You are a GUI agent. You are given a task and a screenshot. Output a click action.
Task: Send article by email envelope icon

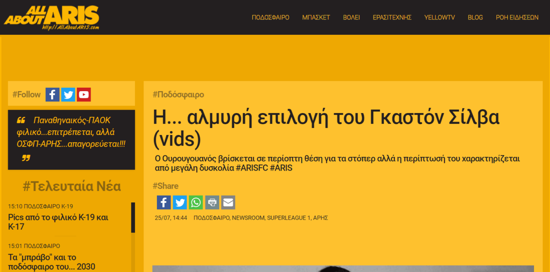pos(228,202)
